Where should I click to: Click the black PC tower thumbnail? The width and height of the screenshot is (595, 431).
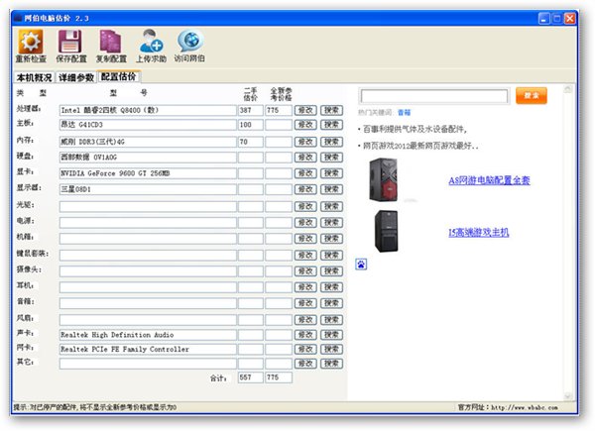tap(387, 231)
